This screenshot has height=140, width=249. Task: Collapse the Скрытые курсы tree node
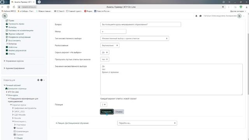11,105
